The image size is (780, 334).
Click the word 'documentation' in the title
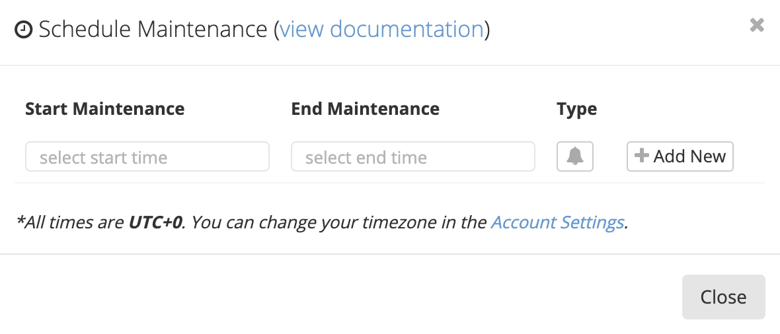click(407, 30)
